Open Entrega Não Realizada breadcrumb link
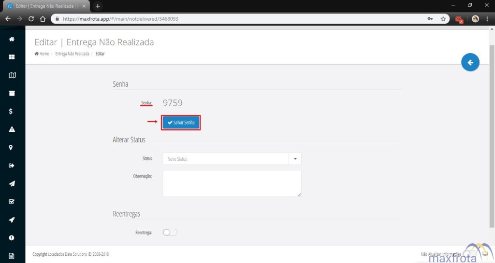Screen dimensions: 495x263 [72, 54]
